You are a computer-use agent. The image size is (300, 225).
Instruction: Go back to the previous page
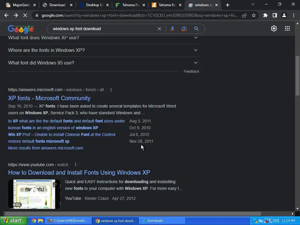coord(6,15)
